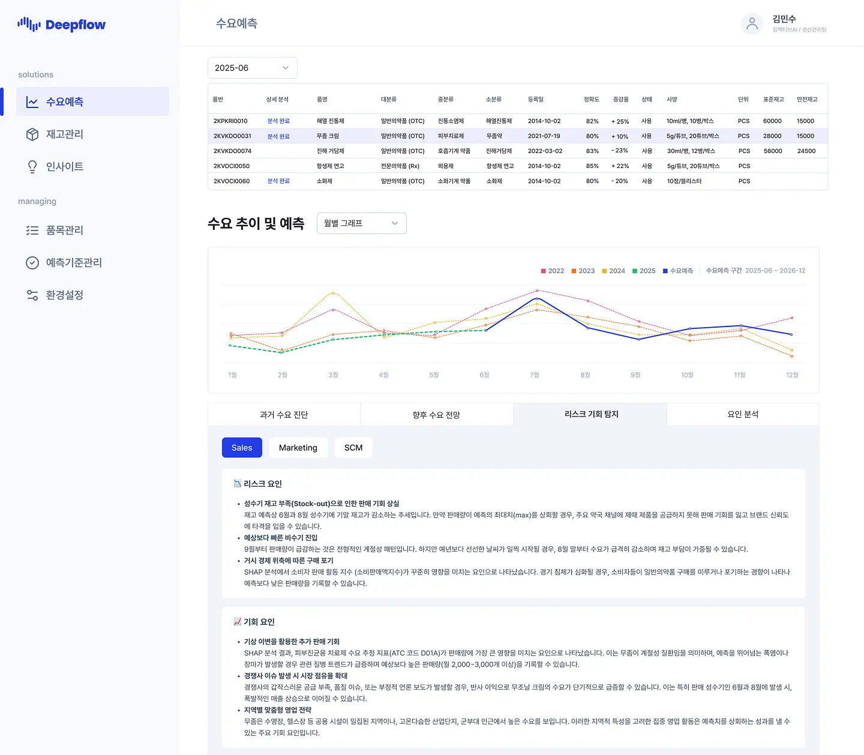The height and width of the screenshot is (755, 864).
Task: Open the 재고관리 menu item
Action: click(92, 134)
